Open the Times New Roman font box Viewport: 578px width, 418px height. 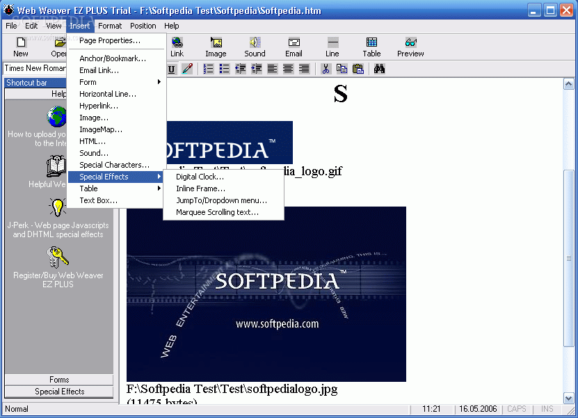coord(35,68)
